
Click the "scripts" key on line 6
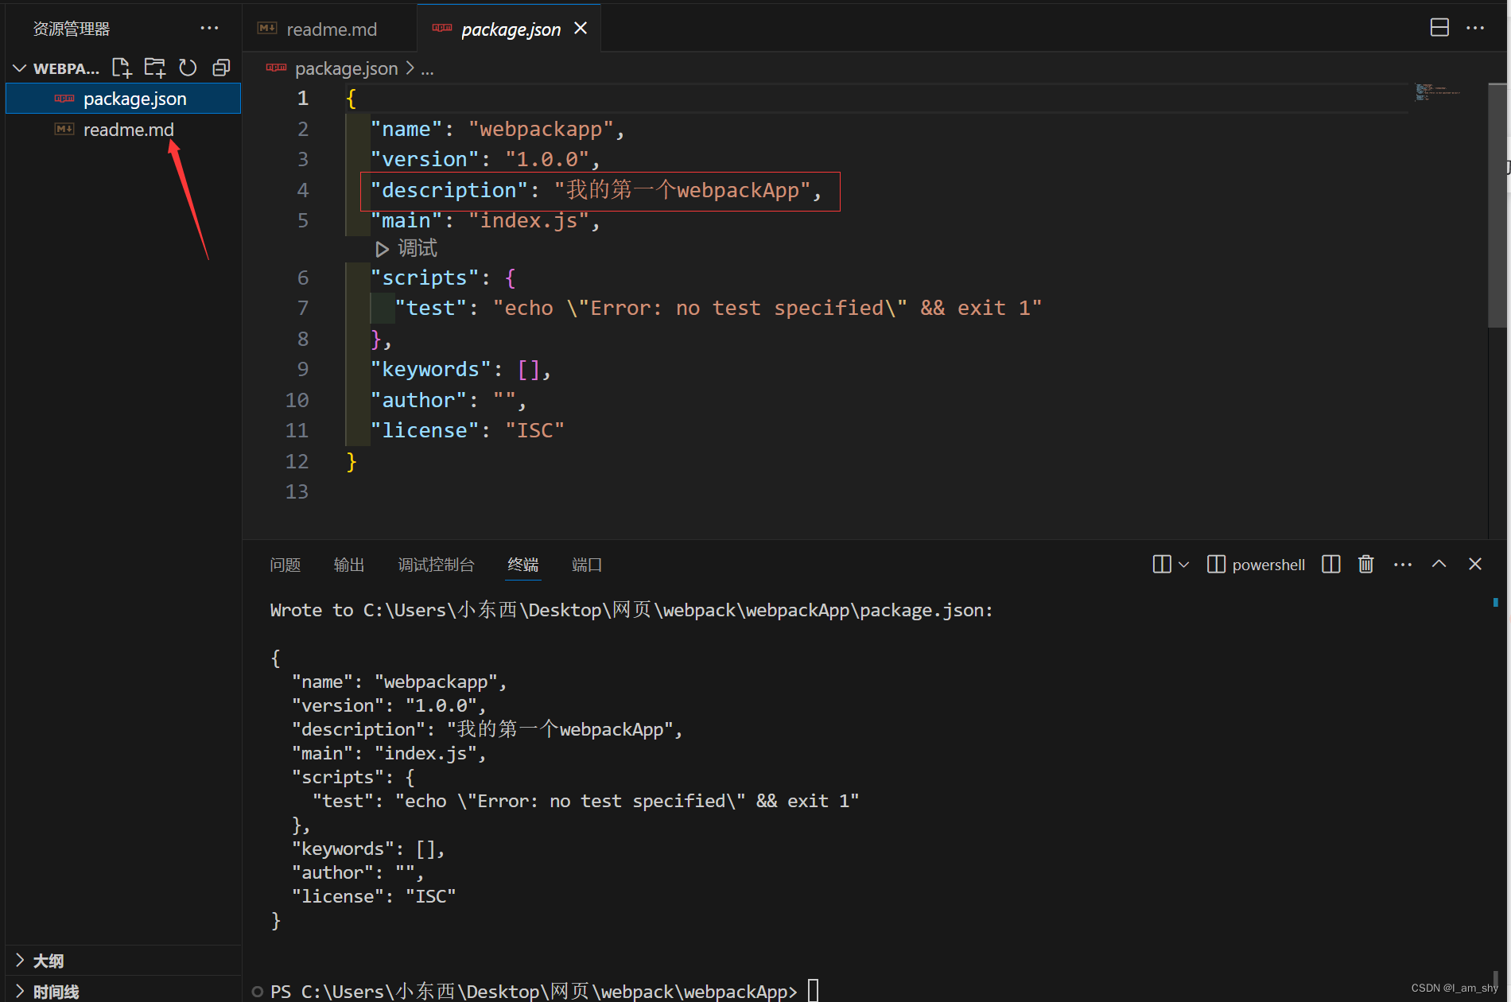tap(425, 278)
